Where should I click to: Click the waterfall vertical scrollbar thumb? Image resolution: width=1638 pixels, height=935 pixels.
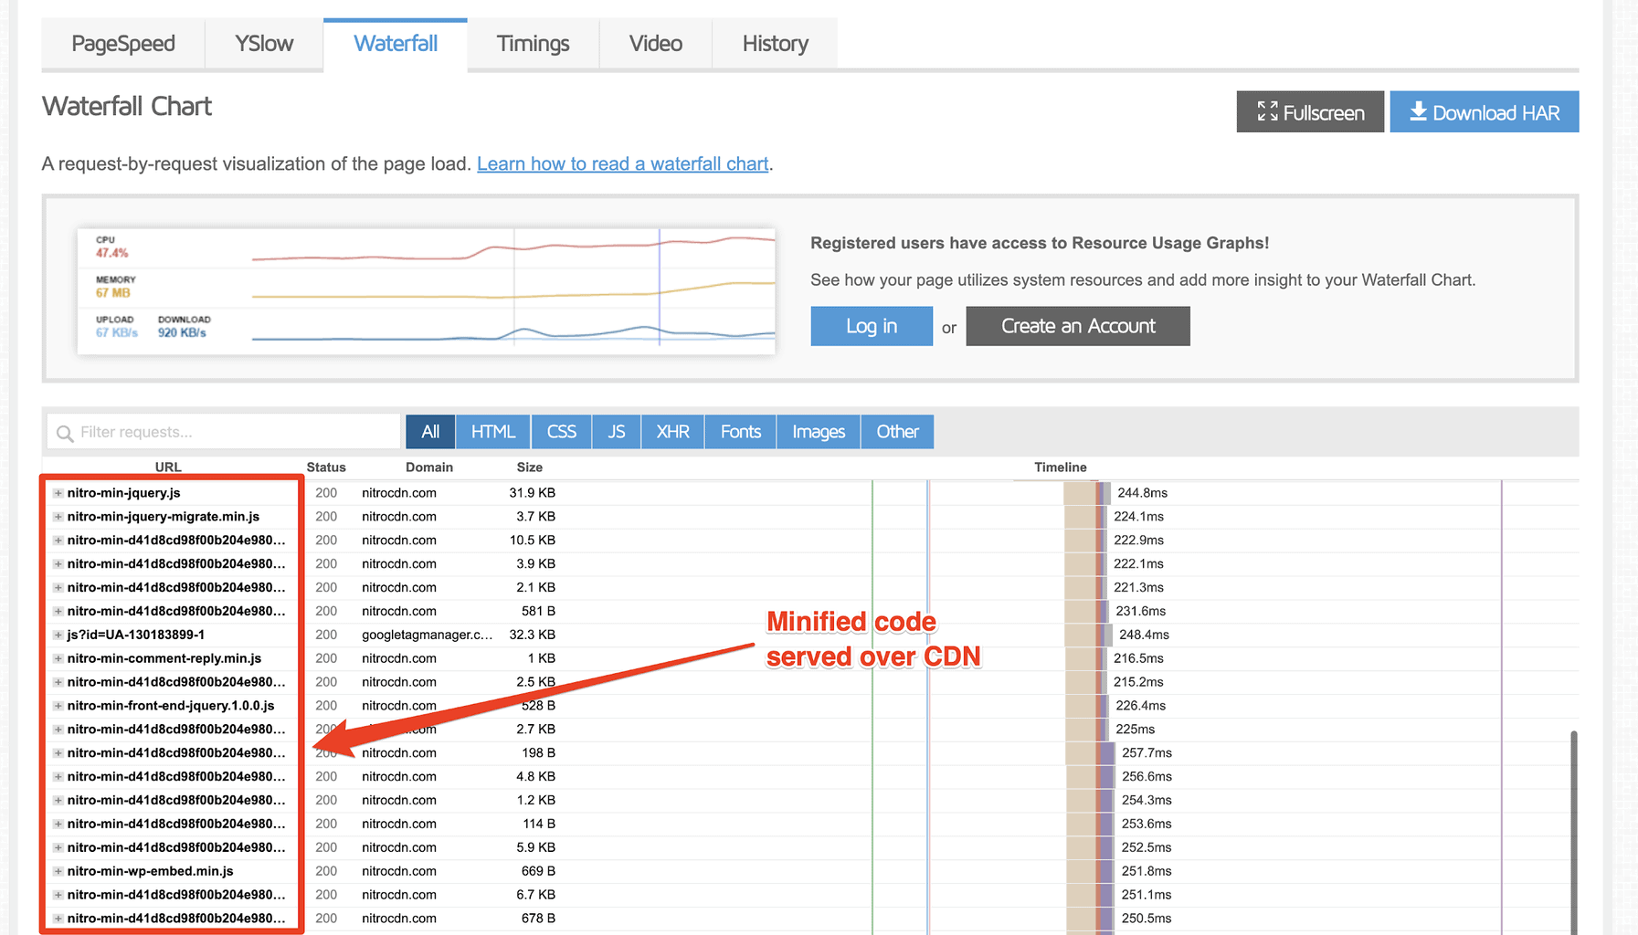tap(1573, 822)
